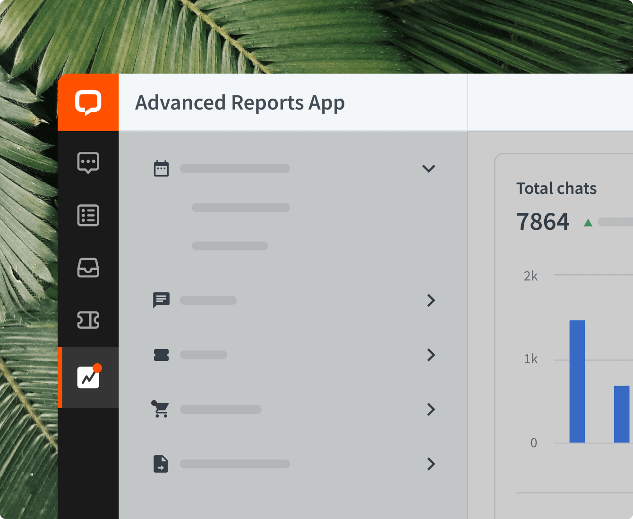Viewport: 633px width, 519px height.
Task: Open the inbox tray sidebar icon
Action: (x=88, y=268)
